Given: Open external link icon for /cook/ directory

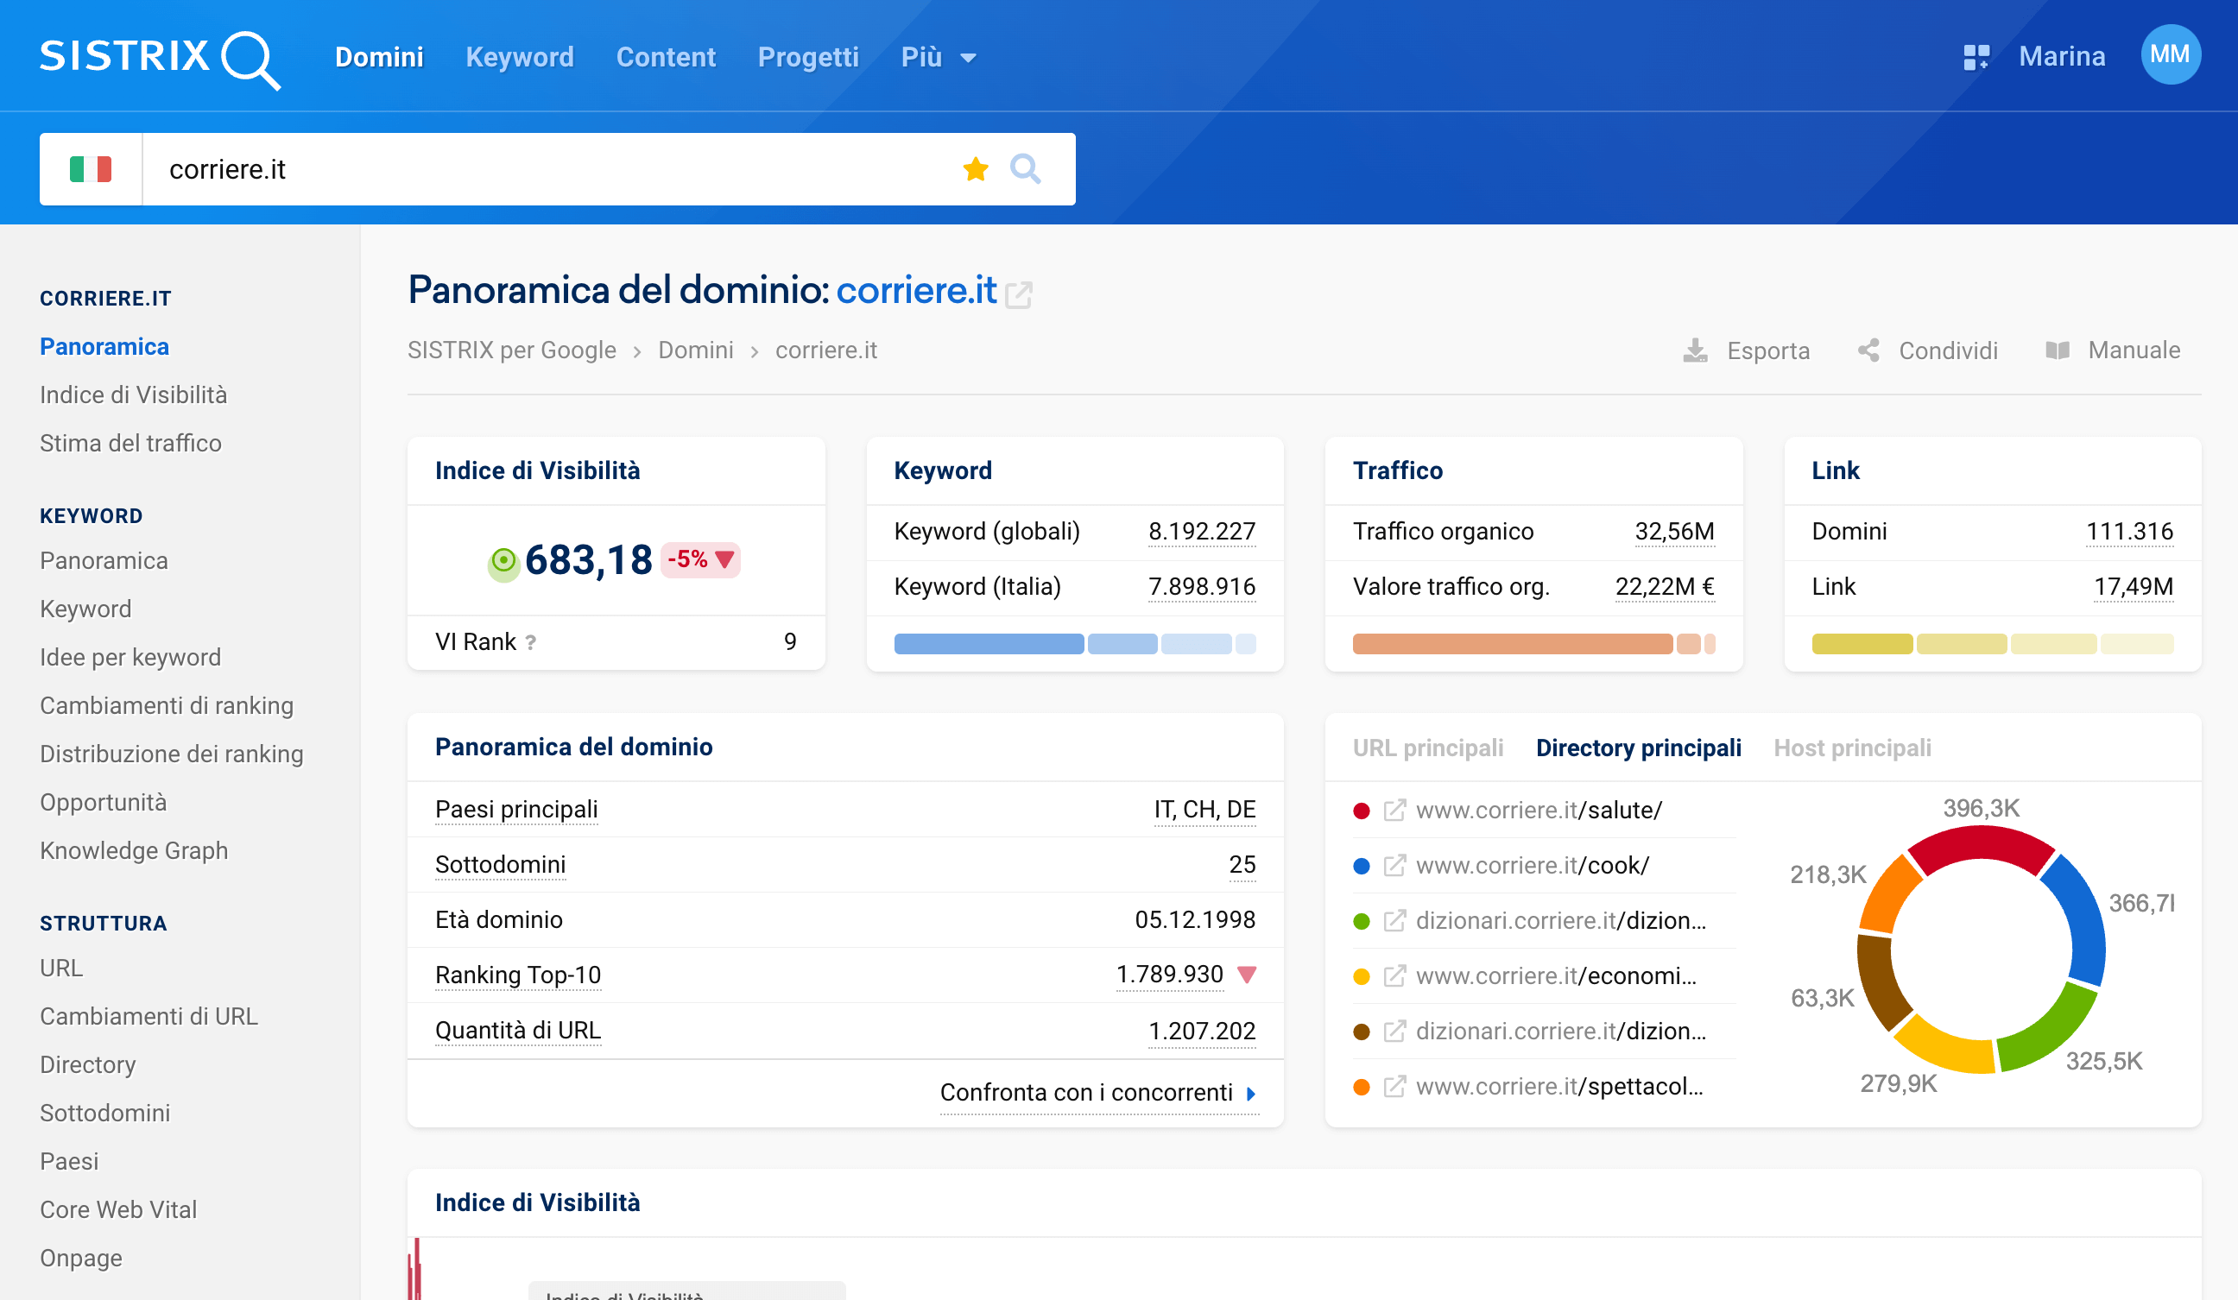Looking at the screenshot, I should [1394, 865].
